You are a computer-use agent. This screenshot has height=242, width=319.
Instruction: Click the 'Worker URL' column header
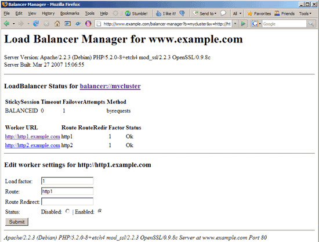point(21,128)
